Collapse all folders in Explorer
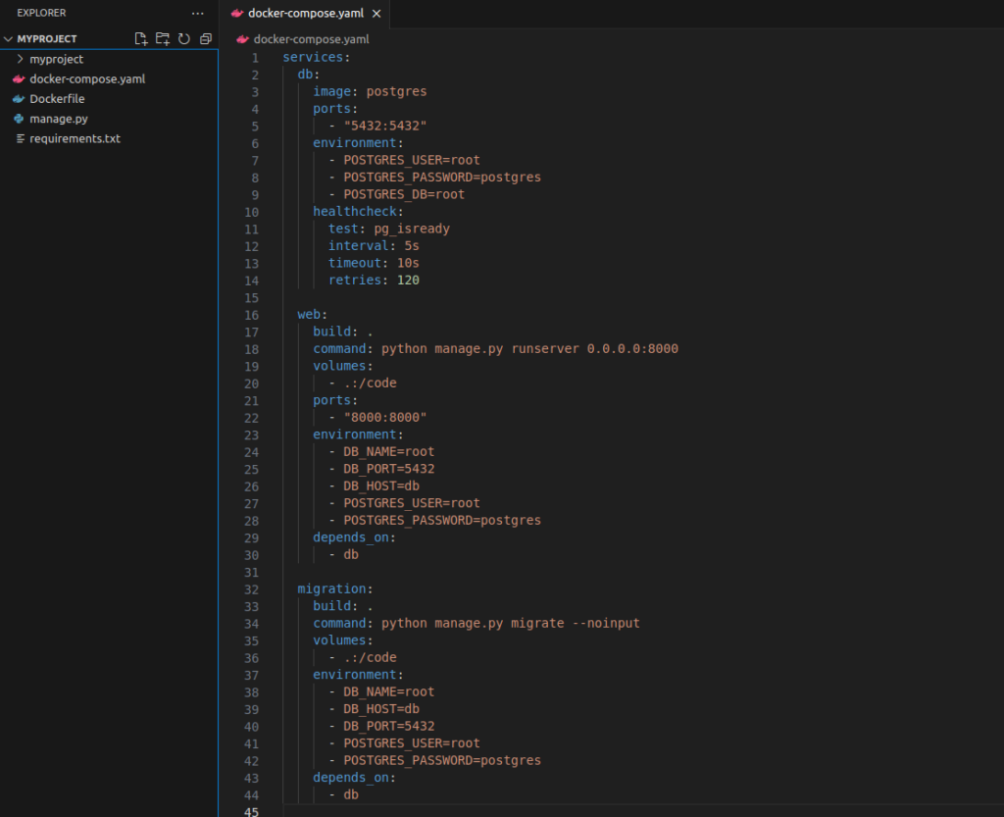 [205, 39]
